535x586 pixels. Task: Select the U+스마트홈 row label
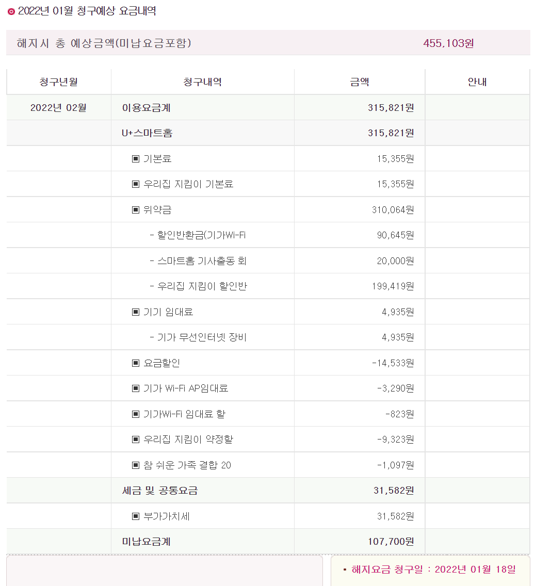point(147,133)
